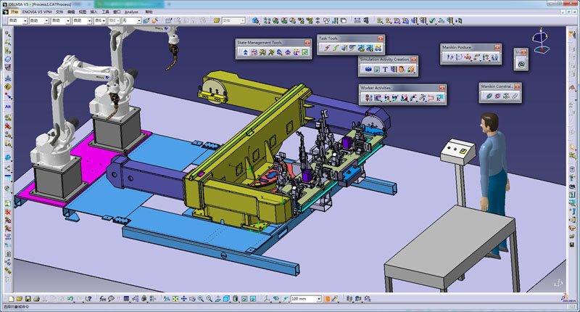Click first icon in Task Tools toolbar
580x312 pixels.
coord(326,48)
